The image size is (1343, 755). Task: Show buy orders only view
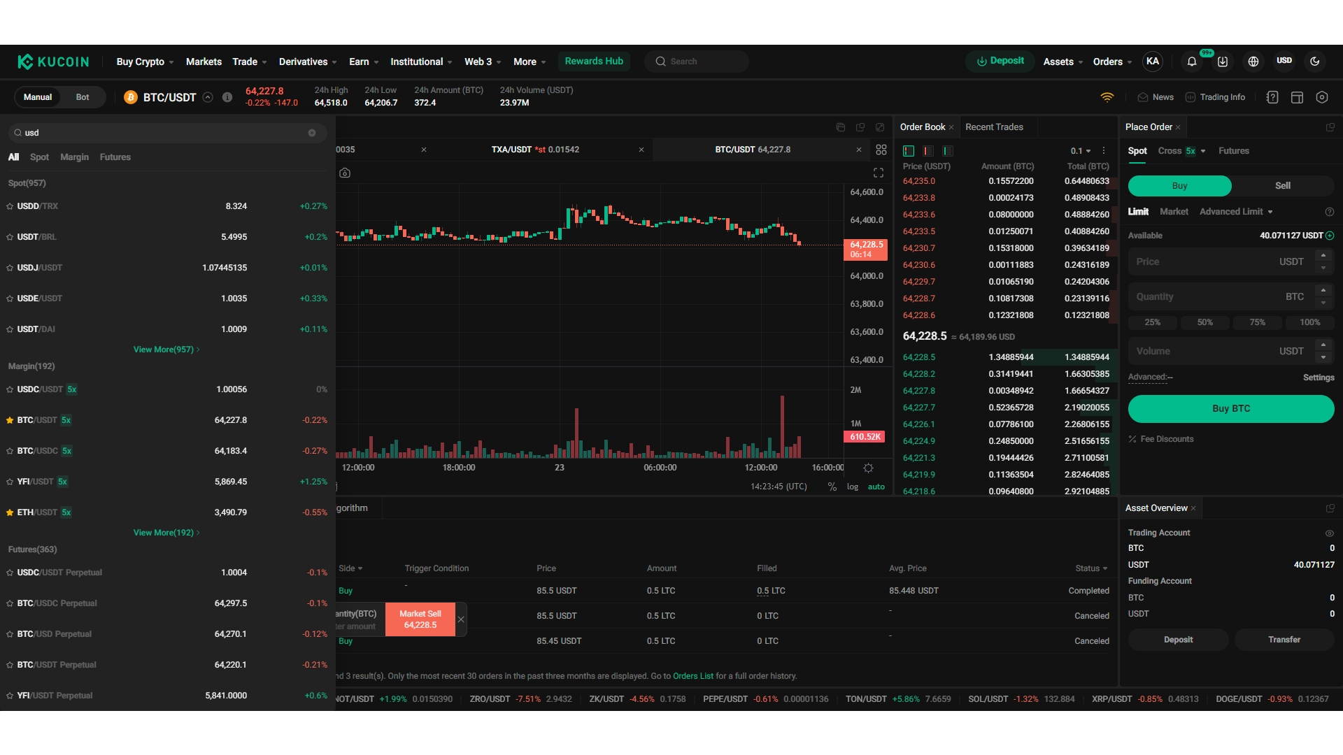point(948,151)
